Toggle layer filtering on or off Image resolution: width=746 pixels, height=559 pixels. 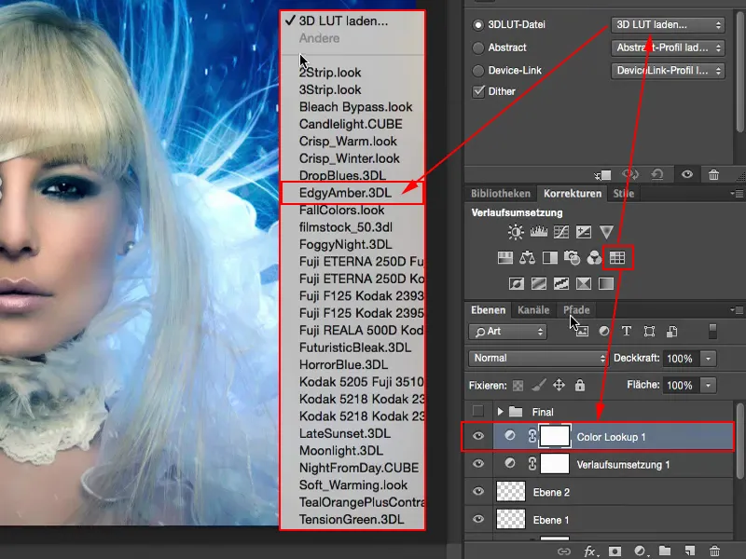(x=712, y=332)
